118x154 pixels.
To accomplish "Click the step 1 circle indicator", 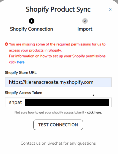I will tap(31, 21).
